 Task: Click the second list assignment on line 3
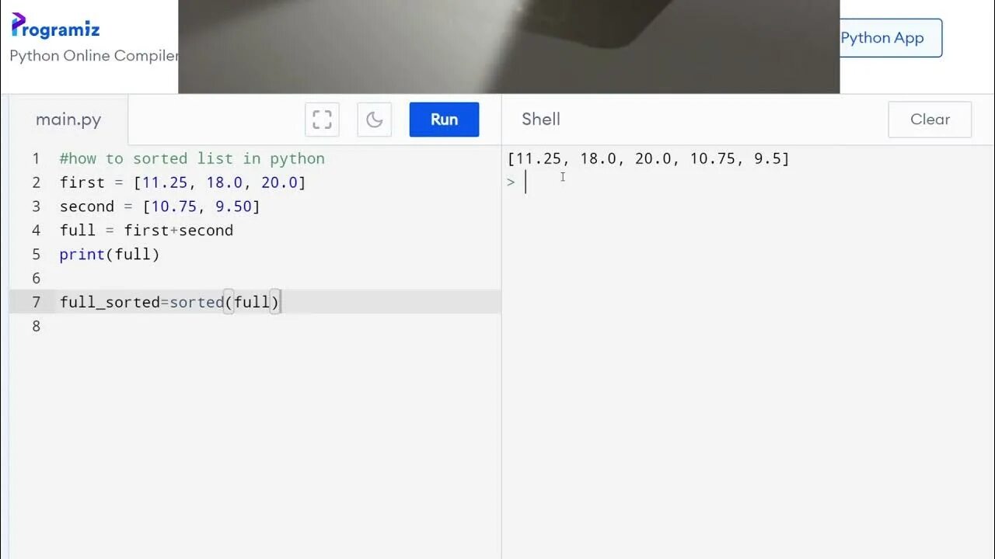159,207
